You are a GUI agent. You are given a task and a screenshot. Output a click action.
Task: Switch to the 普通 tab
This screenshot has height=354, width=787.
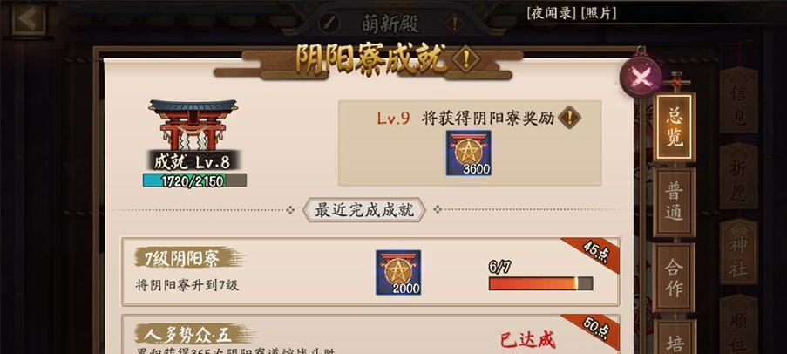pyautogui.click(x=674, y=202)
